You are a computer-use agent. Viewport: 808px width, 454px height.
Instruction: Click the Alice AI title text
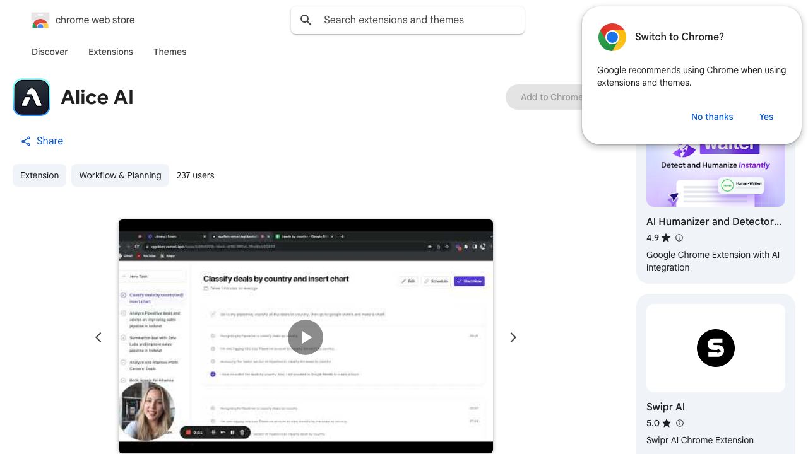[x=97, y=97]
